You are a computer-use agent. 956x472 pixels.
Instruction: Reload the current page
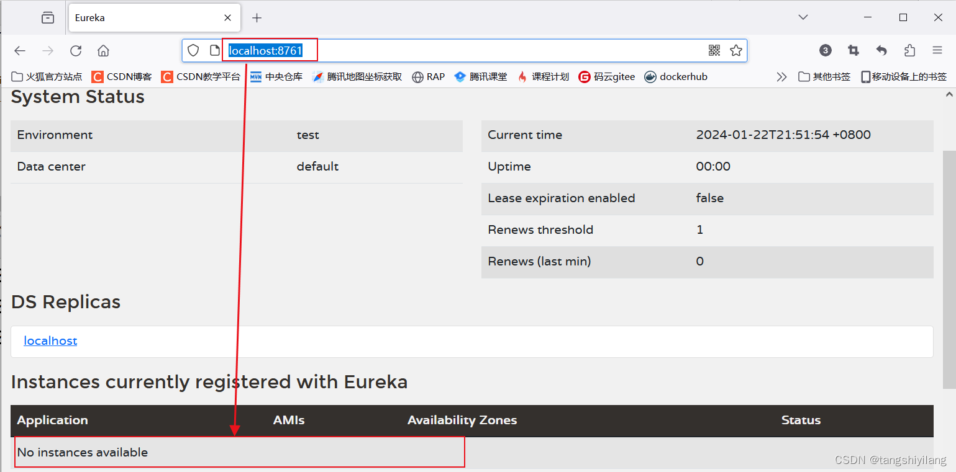76,51
